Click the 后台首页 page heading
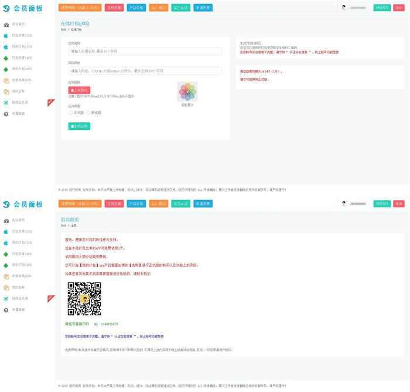 click(x=70, y=219)
